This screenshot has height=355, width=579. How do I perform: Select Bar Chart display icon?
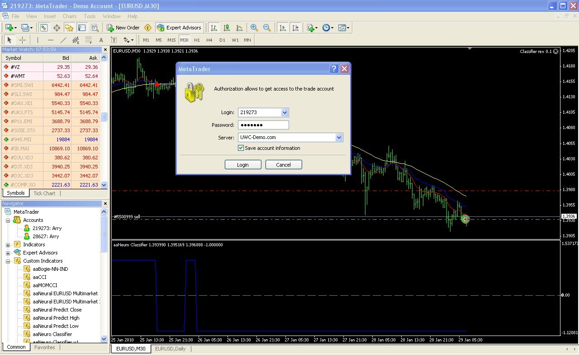click(x=214, y=28)
